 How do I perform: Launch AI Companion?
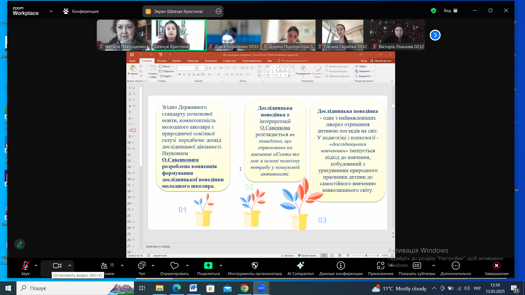pos(301,268)
